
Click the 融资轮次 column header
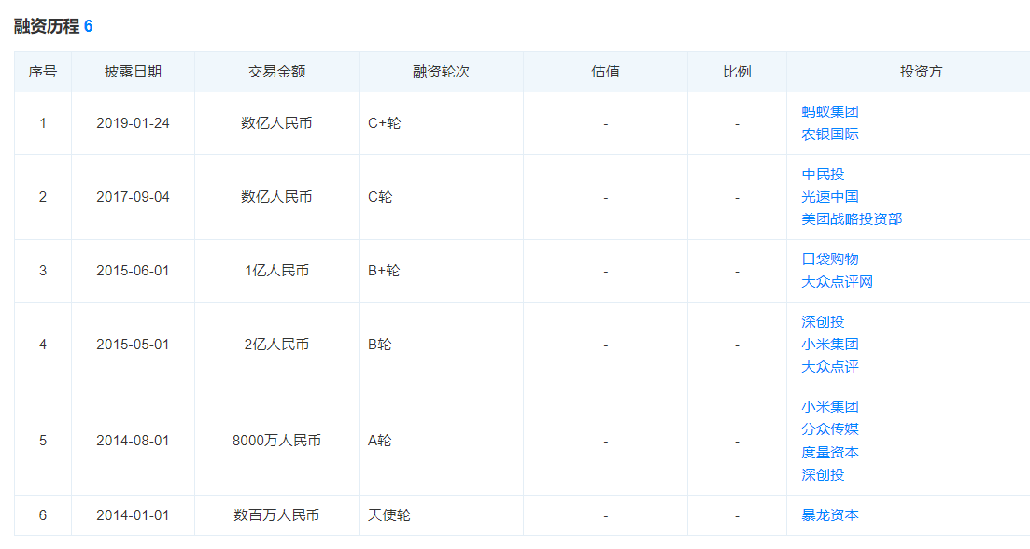pyautogui.click(x=441, y=72)
